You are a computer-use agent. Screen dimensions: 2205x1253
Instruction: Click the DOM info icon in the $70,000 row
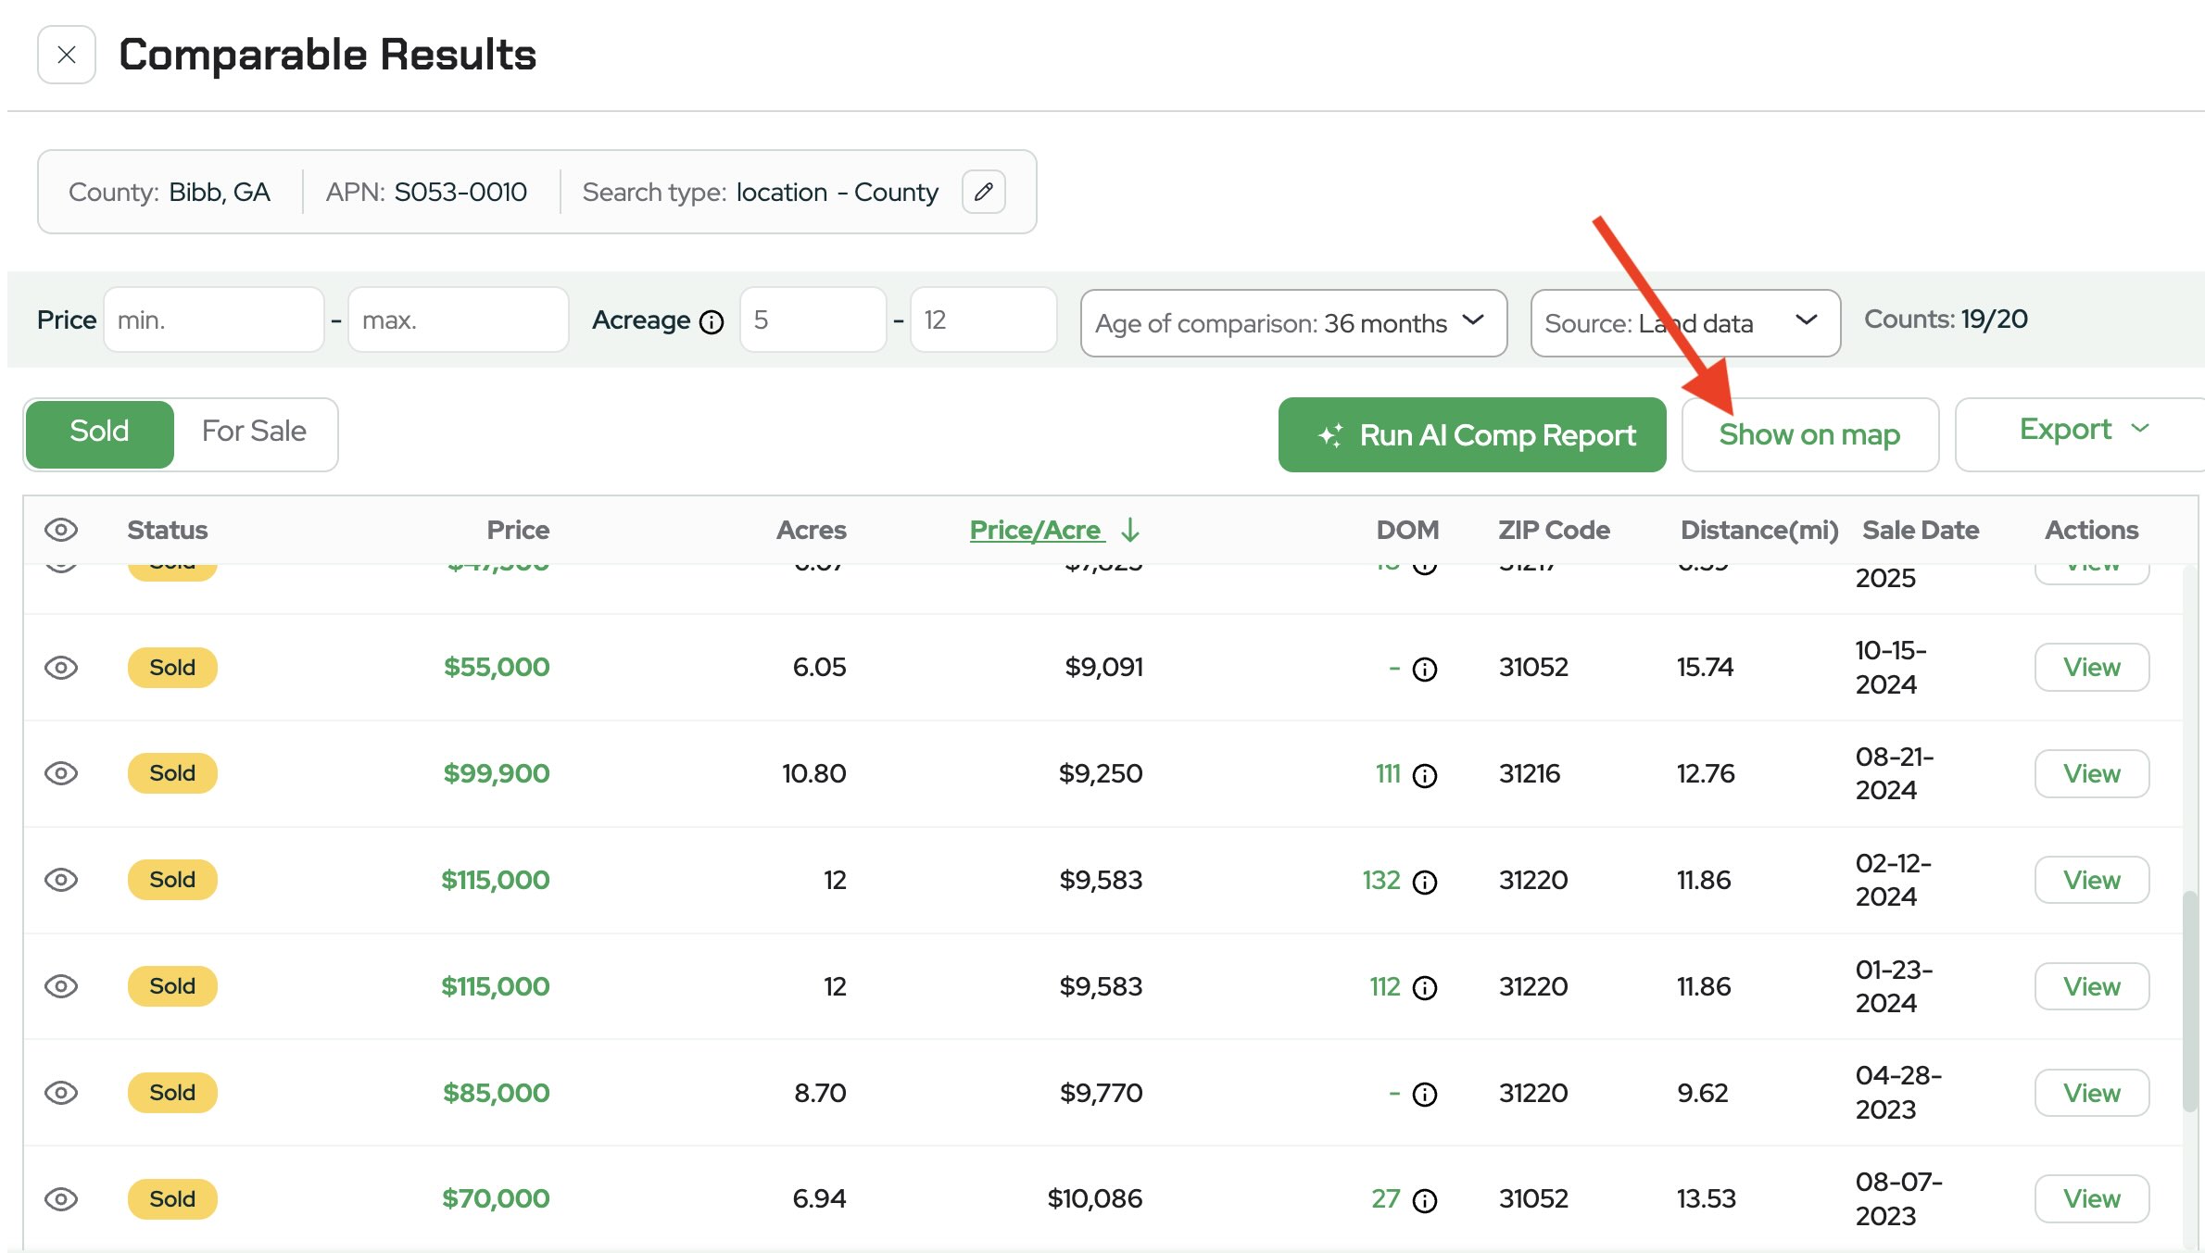pyautogui.click(x=1425, y=1200)
